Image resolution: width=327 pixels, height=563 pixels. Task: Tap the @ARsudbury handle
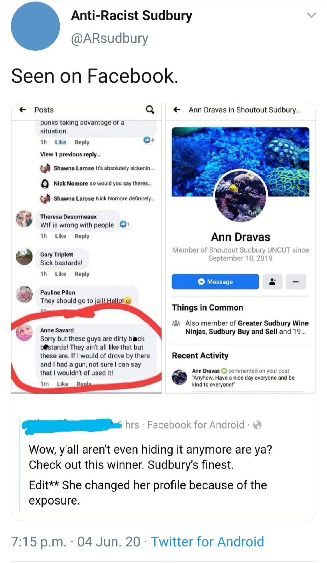click(x=110, y=38)
